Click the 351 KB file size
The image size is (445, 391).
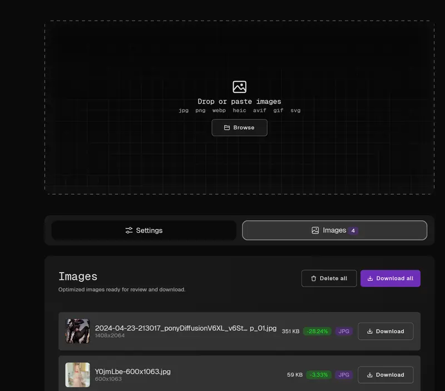(x=290, y=331)
